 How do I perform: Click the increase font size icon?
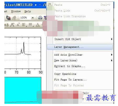[x=12, y=25]
